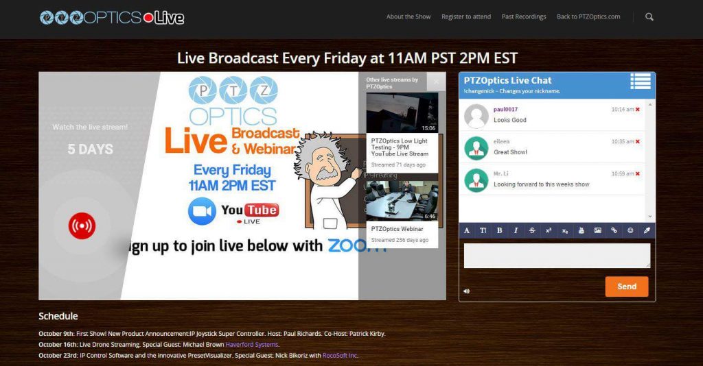Navigate Back to PTZOptics.com
The width and height of the screenshot is (703, 366).
[x=588, y=16]
